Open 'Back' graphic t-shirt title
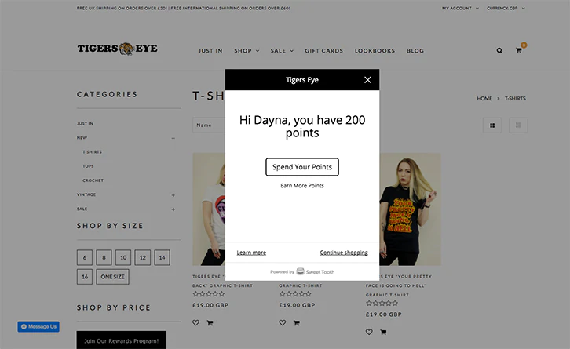Image resolution: width=570 pixels, height=349 pixels. (222, 281)
